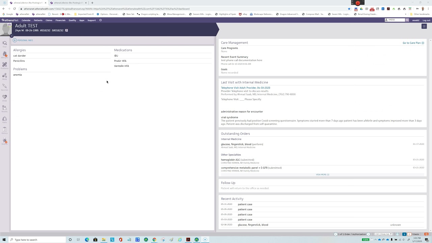Open the calendar icon in bottom status bar

click(x=397, y=234)
